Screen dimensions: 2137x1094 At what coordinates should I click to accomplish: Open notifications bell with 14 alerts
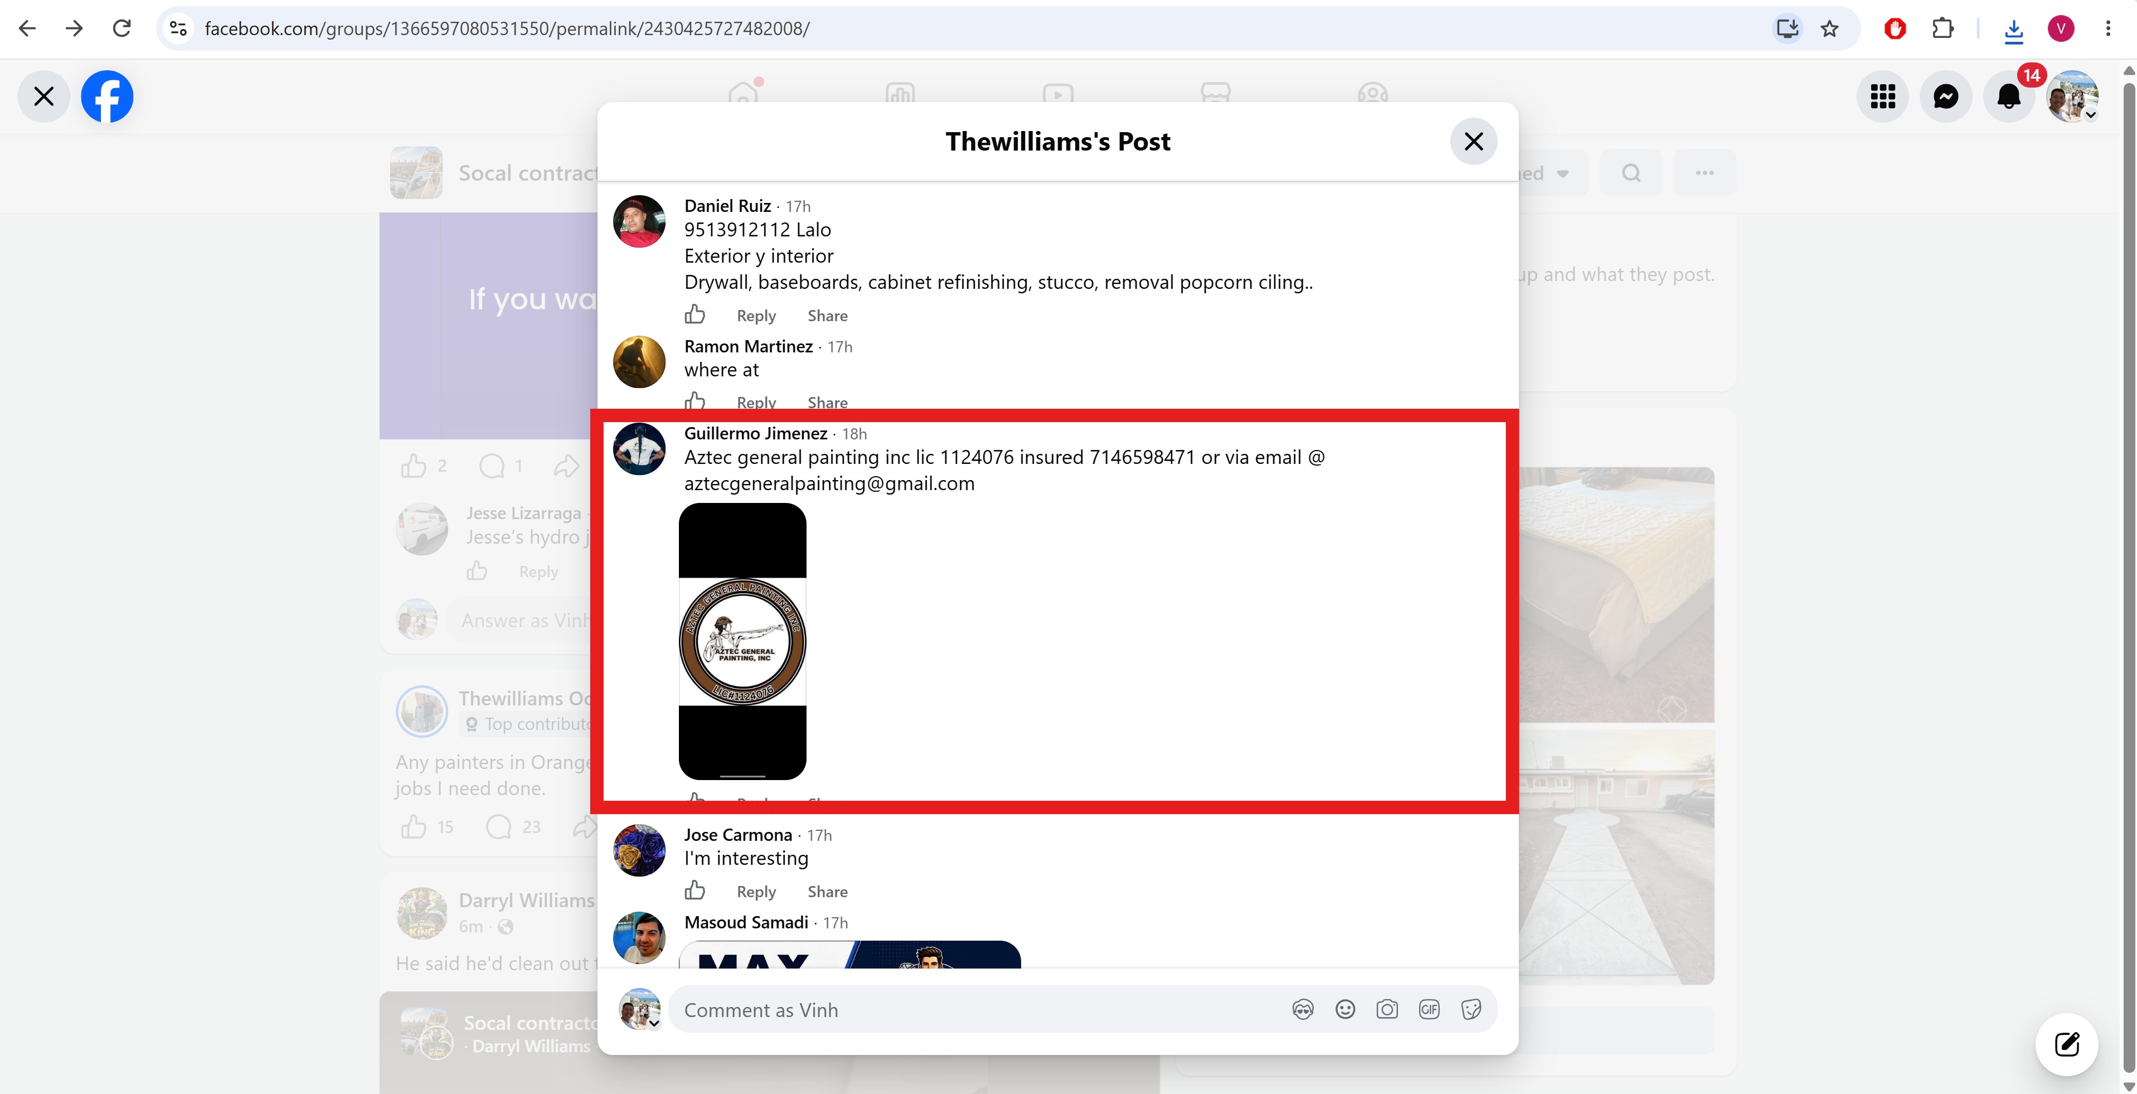pyautogui.click(x=2008, y=97)
